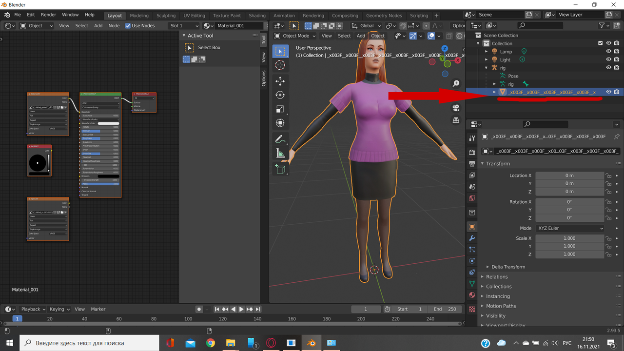Screen dimensions: 624x351
Task: Click the Slot 1 material selector
Action: pos(184,26)
